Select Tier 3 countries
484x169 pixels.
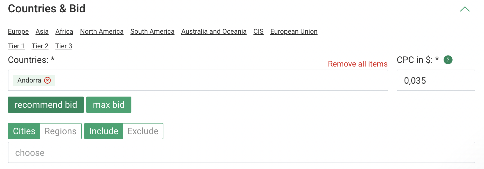tap(64, 46)
